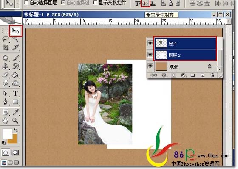The height and width of the screenshot is (169, 238).
Task: Click the vertical center align button
Action: [x=145, y=3]
